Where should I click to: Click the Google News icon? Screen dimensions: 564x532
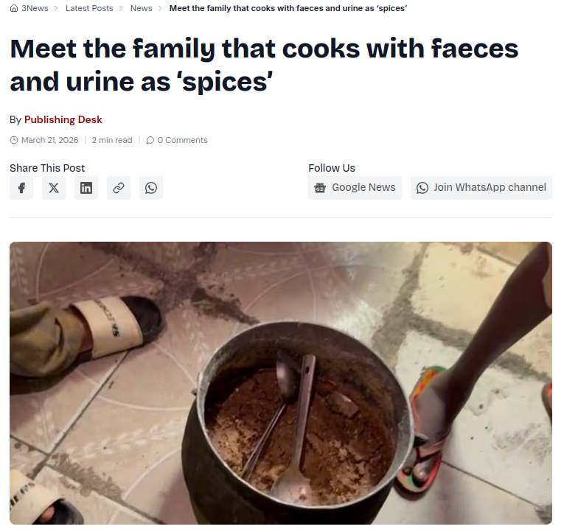coord(320,188)
